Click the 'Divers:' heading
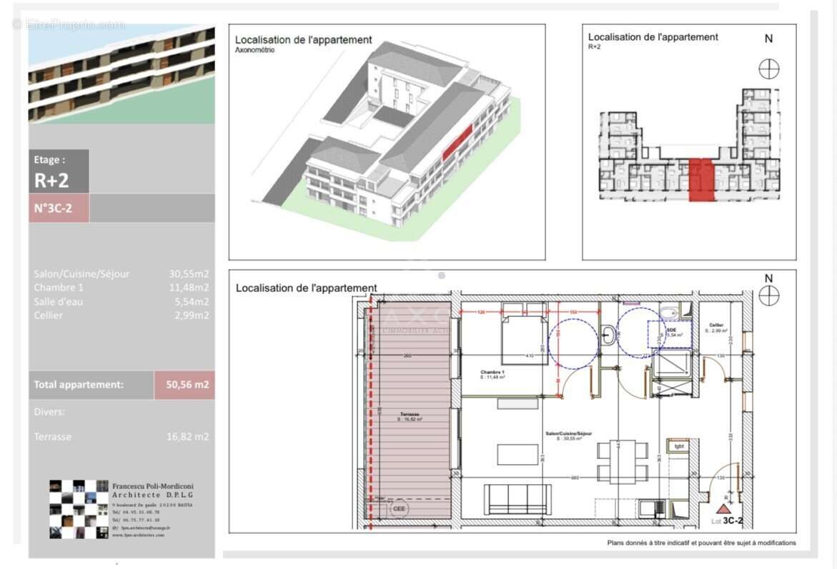Viewport: 837px width, 569px height. click(x=49, y=412)
